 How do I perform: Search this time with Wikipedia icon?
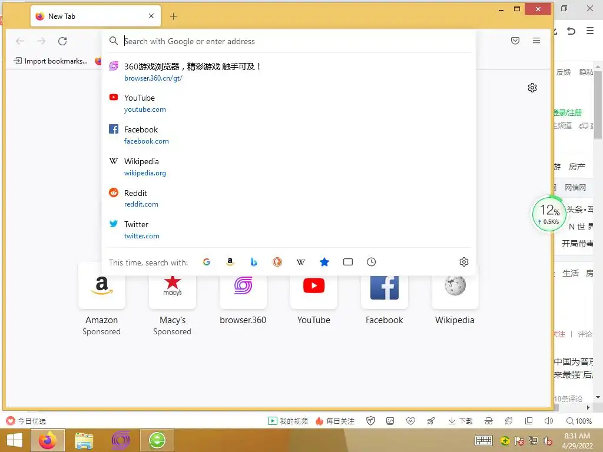tap(301, 262)
